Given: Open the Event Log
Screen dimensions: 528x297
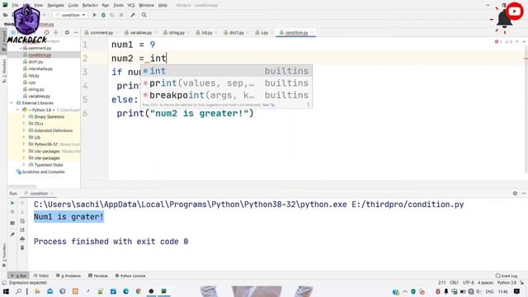Looking at the screenshot, I should (507, 276).
